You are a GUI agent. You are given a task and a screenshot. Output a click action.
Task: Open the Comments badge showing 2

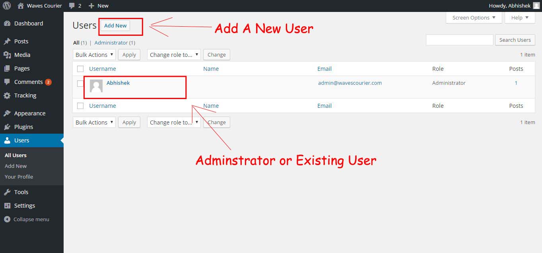48,82
